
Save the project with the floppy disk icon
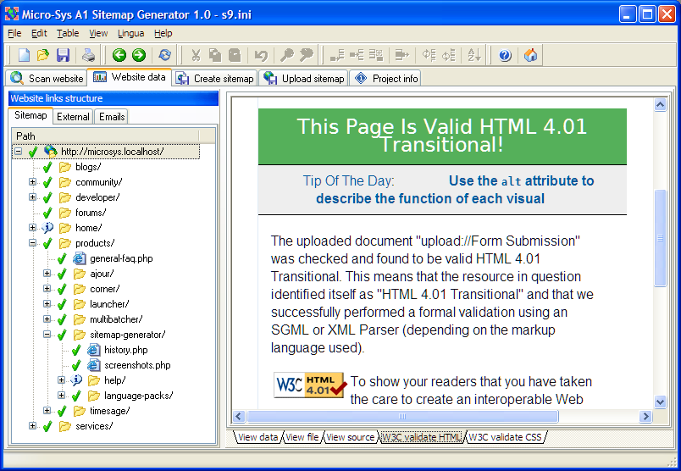[63, 55]
